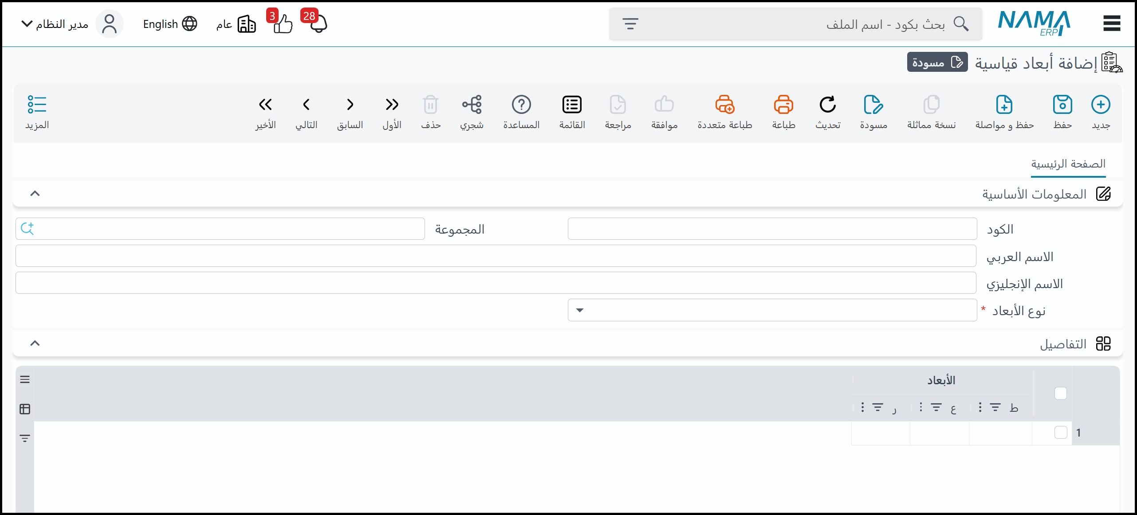Image resolution: width=1137 pixels, height=515 pixels.
Task: Click the Arabic name (الاسم العربي) input field
Action: [496, 256]
